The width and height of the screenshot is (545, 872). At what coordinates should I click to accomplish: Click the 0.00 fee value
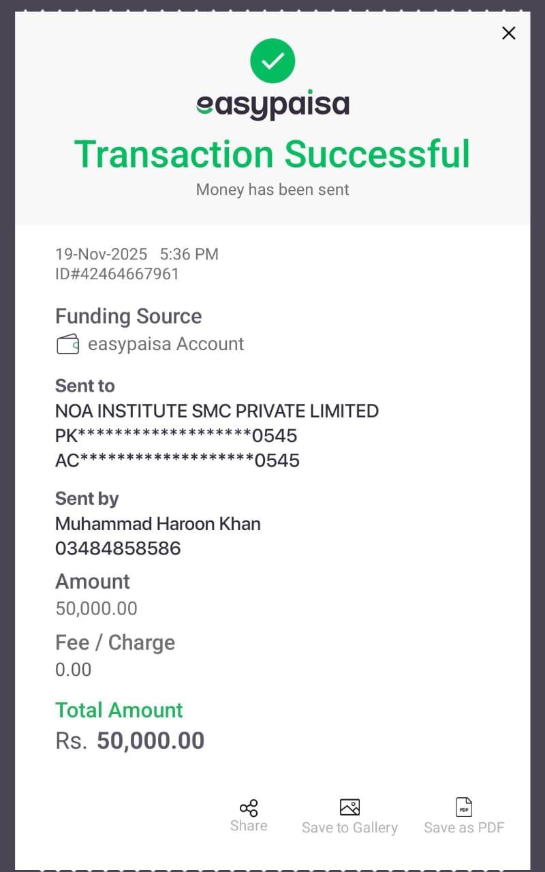(x=73, y=670)
